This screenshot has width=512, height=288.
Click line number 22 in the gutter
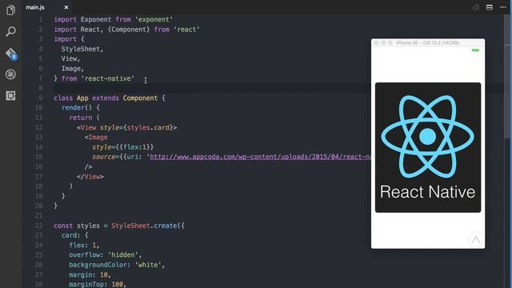tap(39, 226)
